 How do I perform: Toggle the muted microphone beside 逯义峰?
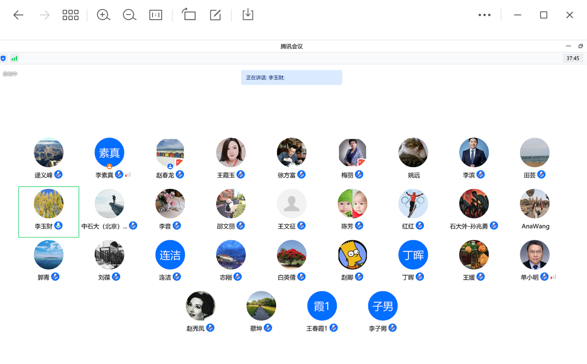(58, 174)
